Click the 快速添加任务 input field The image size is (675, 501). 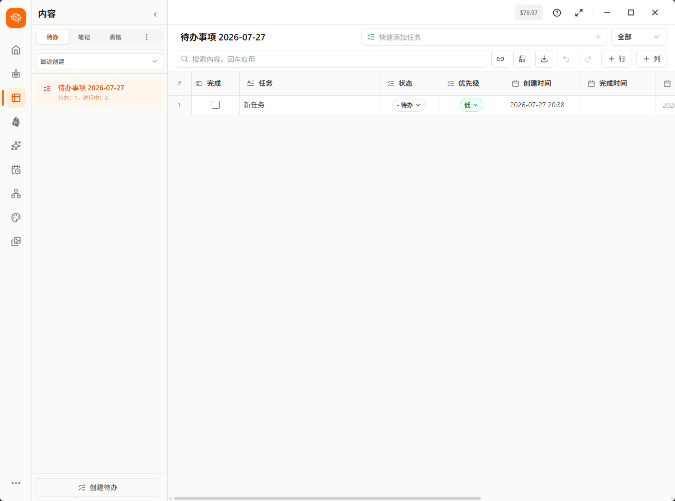(475, 37)
